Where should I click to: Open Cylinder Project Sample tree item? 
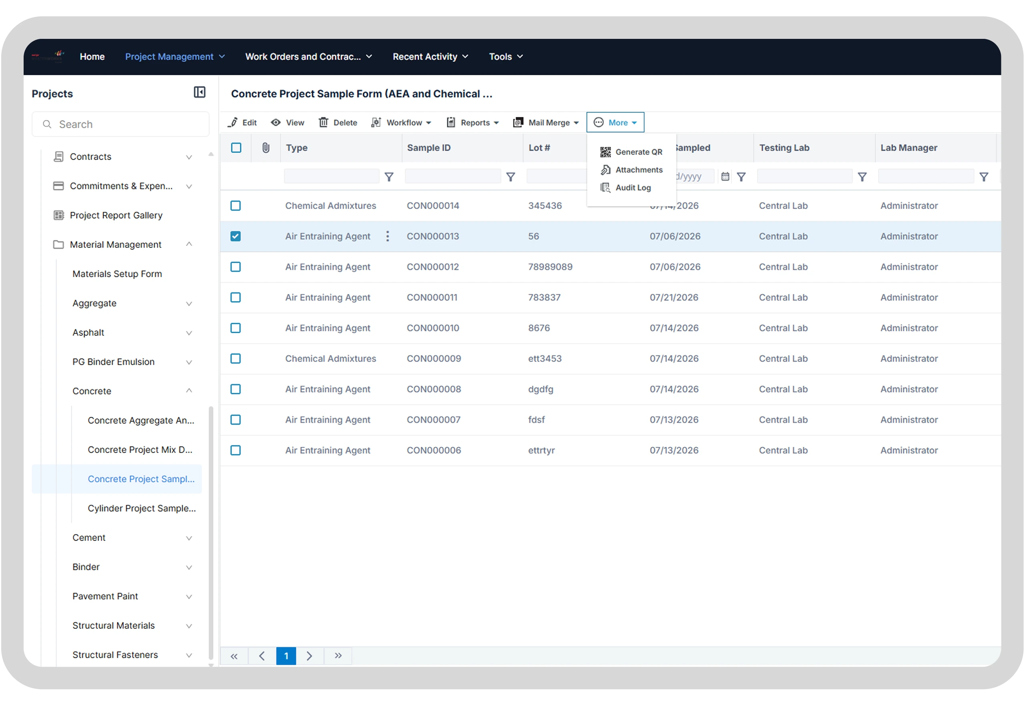141,508
